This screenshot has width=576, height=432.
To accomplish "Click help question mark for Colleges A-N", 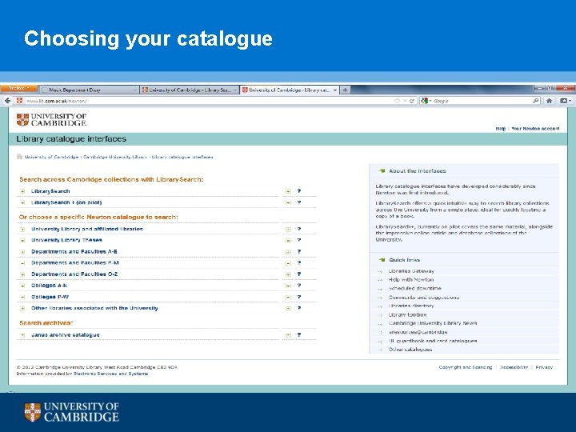I will coord(299,286).
